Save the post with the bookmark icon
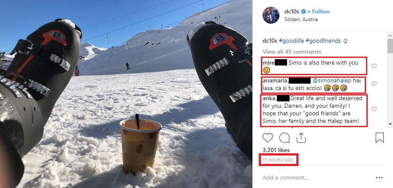The width and height of the screenshot is (393, 188). (x=380, y=138)
